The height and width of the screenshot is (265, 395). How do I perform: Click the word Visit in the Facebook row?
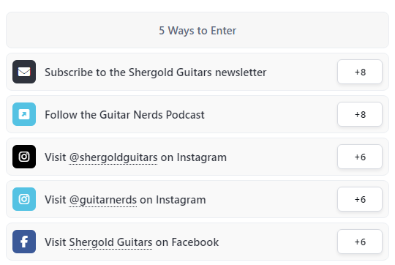coord(56,242)
